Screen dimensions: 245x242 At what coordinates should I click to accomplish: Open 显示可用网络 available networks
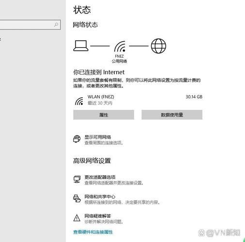[98, 137]
